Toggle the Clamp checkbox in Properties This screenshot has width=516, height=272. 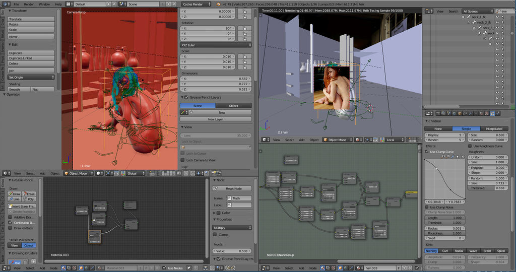coord(215,235)
